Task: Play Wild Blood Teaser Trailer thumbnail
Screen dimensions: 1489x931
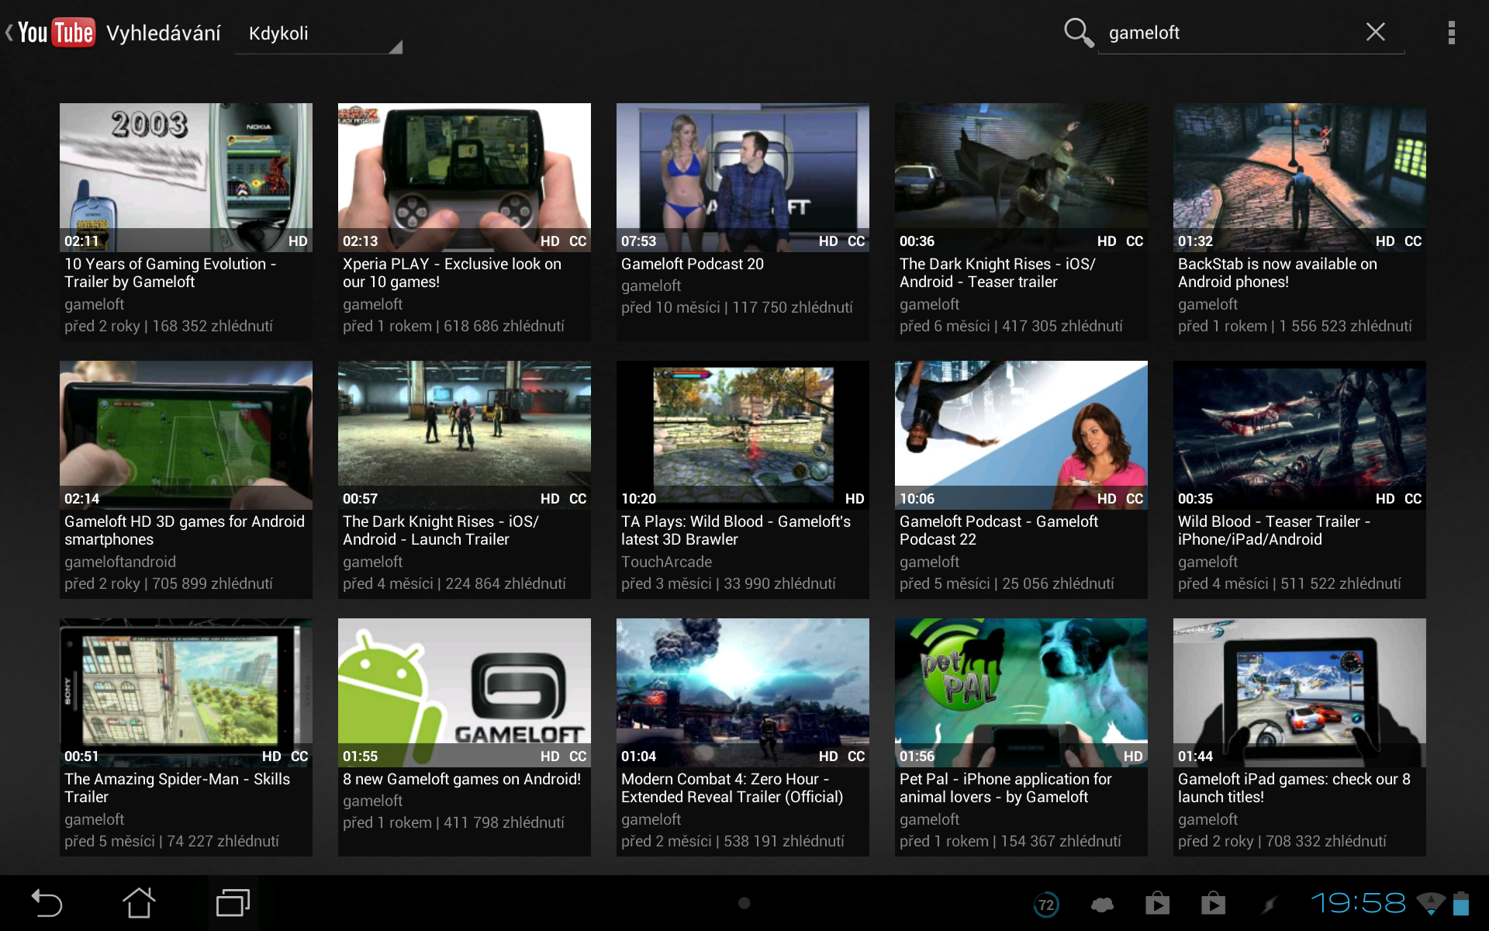Action: pos(1300,434)
